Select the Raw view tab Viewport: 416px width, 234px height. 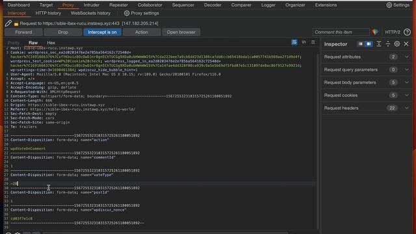[33, 42]
